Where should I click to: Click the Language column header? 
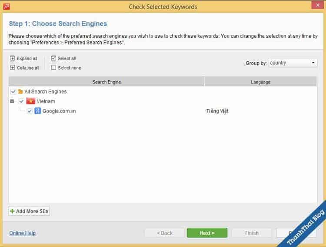point(260,82)
